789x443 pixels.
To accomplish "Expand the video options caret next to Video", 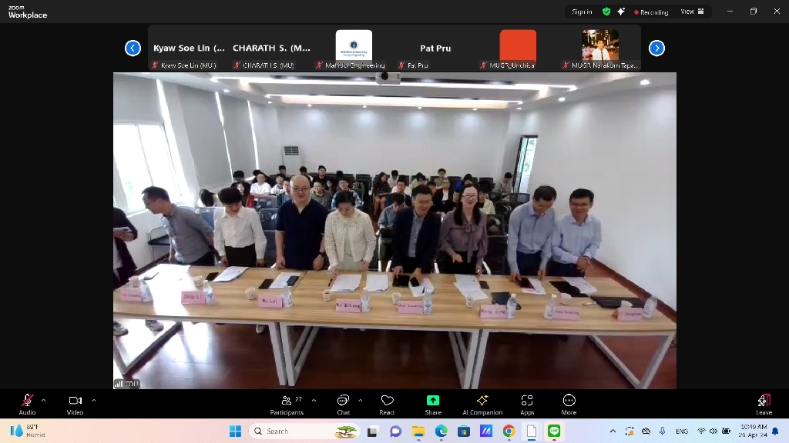I will 94,400.
